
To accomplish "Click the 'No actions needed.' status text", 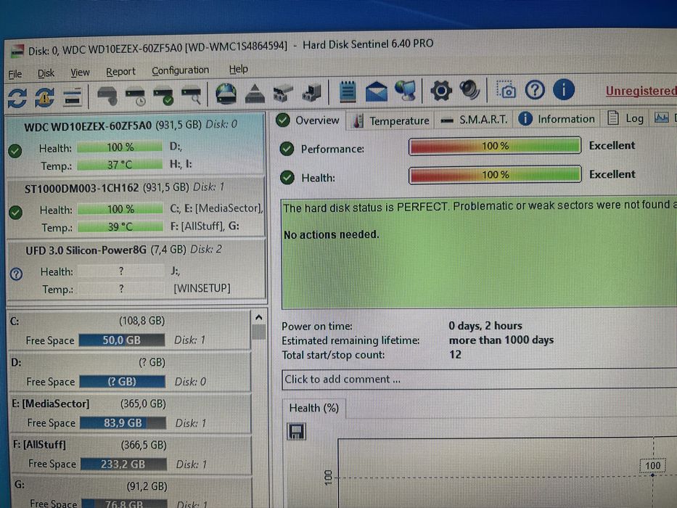I will click(331, 234).
